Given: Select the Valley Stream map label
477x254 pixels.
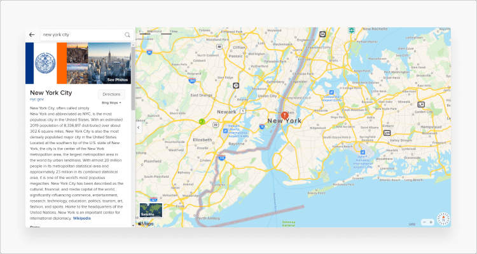Looking at the screenshot, I should pyautogui.click(x=401, y=140).
